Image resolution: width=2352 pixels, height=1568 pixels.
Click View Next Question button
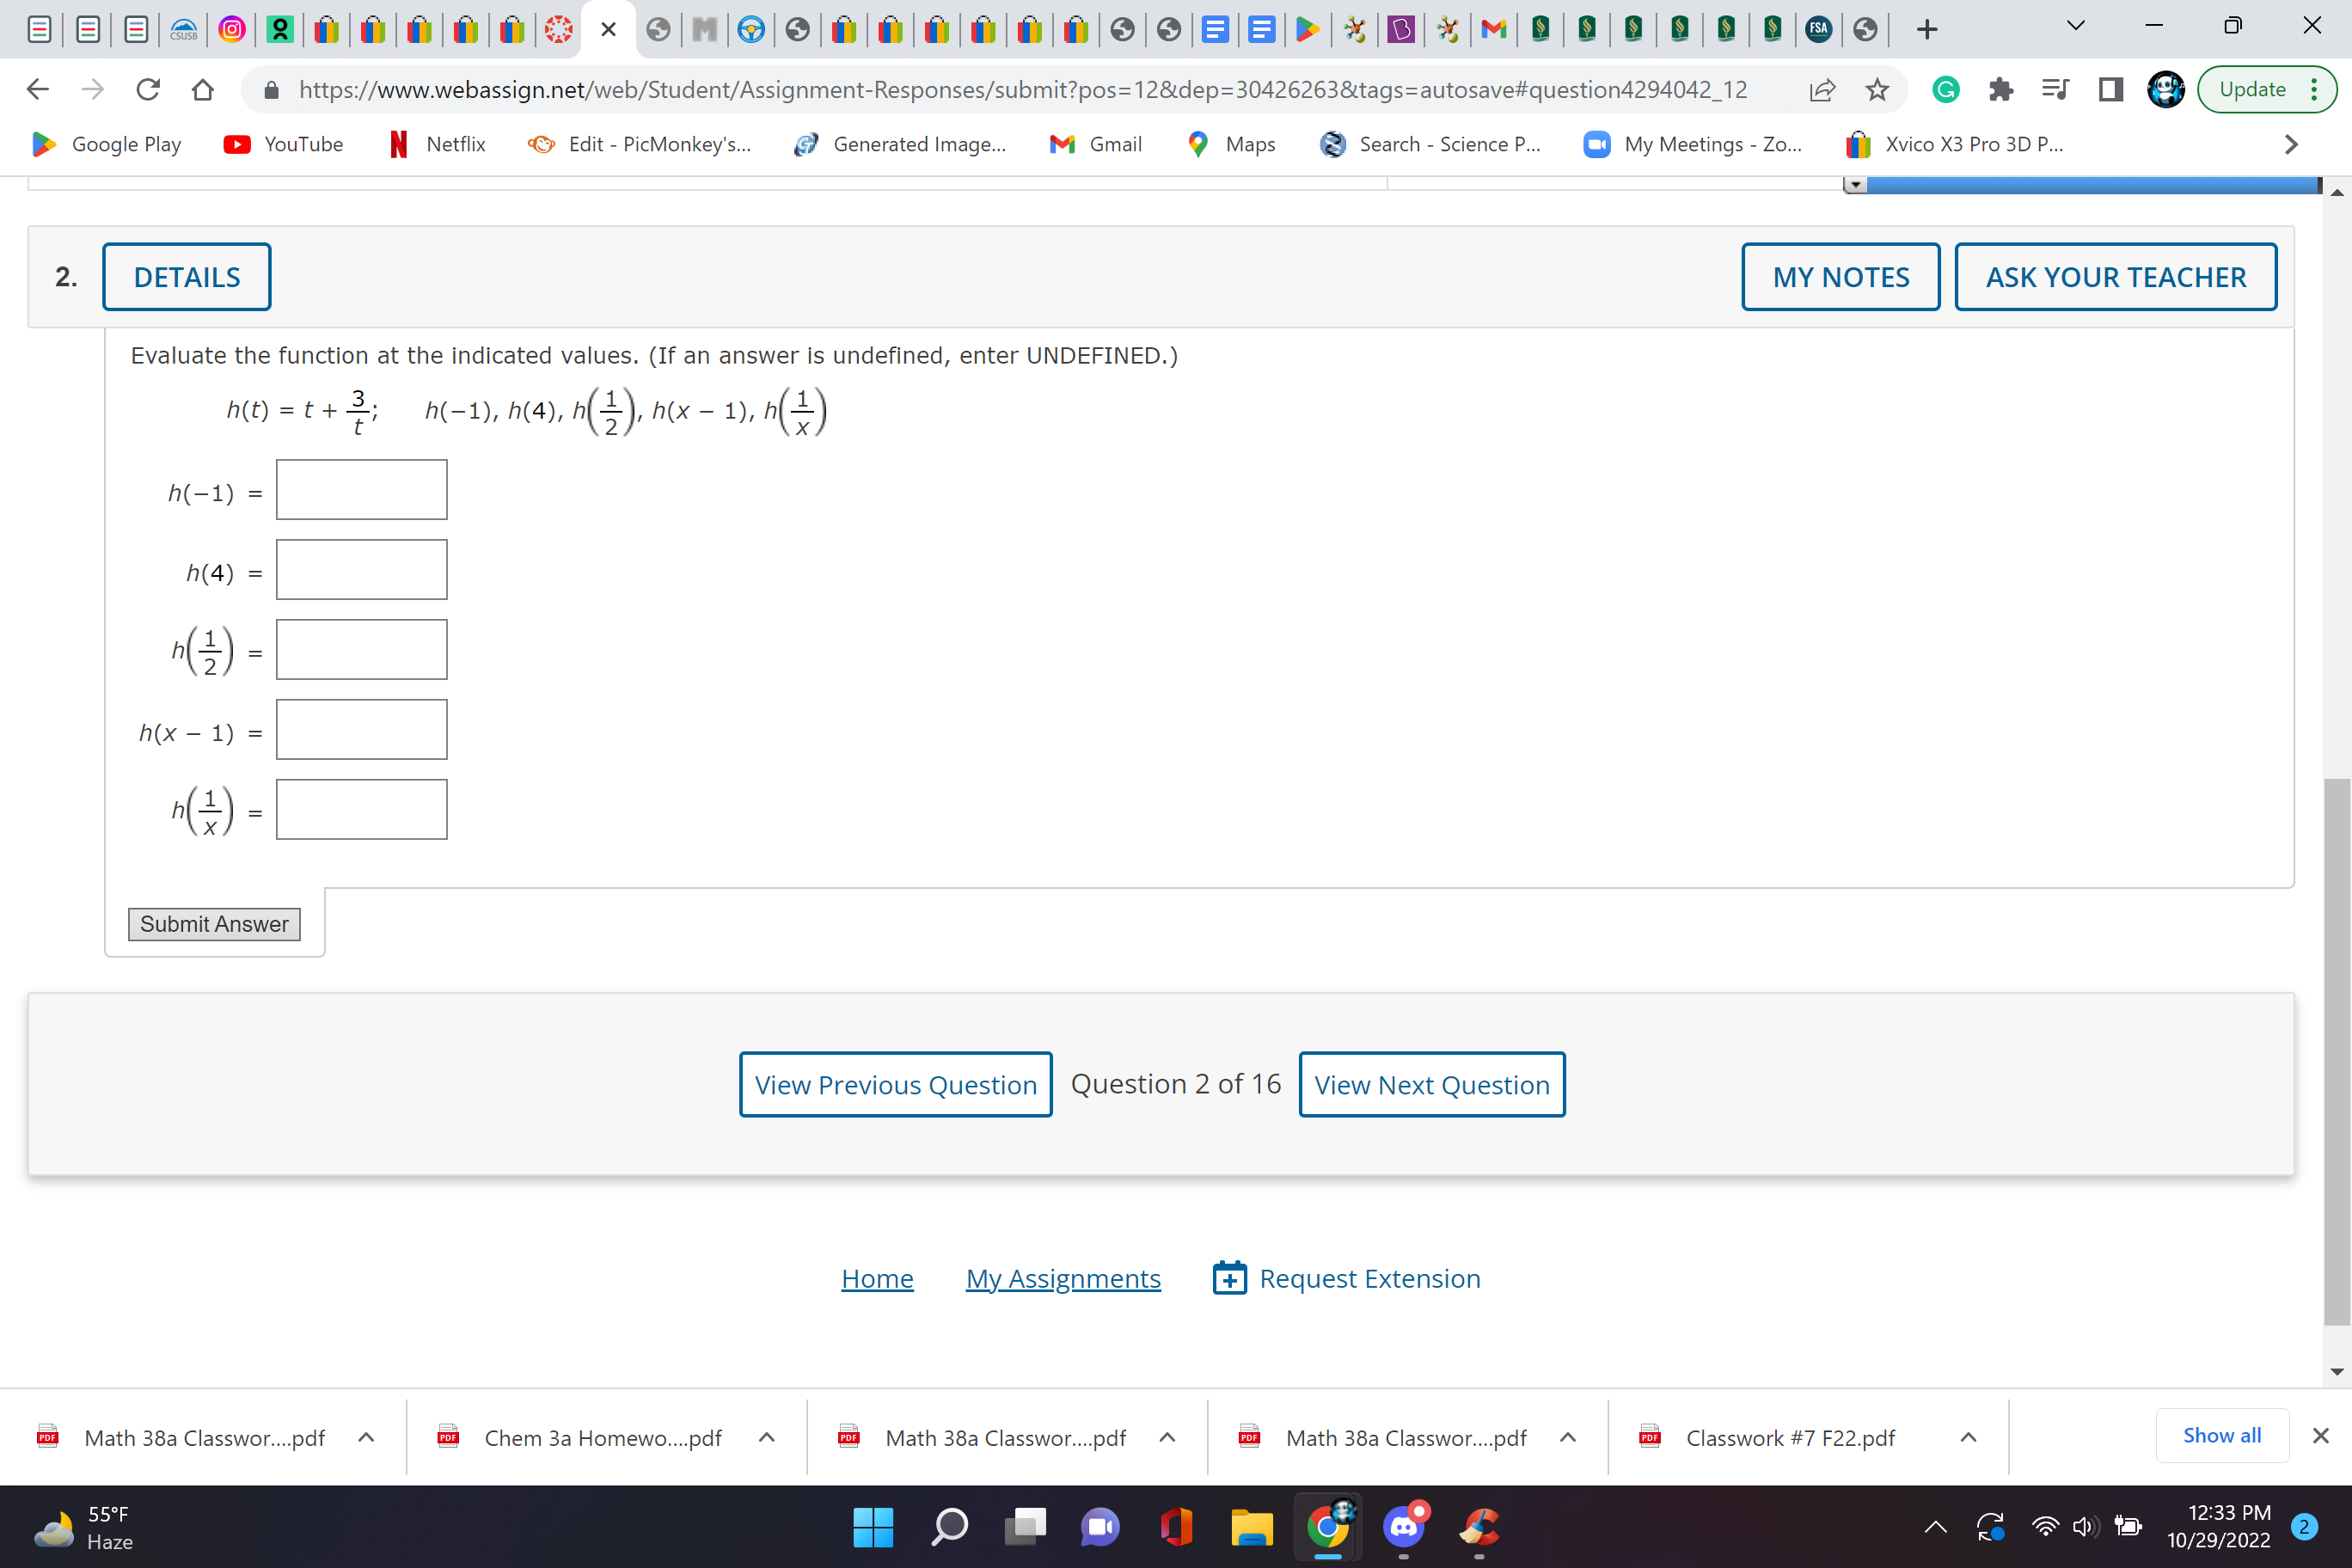coord(1431,1084)
